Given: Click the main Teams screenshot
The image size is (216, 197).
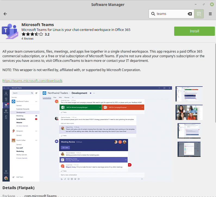Looking at the screenshot, I should (87, 134).
